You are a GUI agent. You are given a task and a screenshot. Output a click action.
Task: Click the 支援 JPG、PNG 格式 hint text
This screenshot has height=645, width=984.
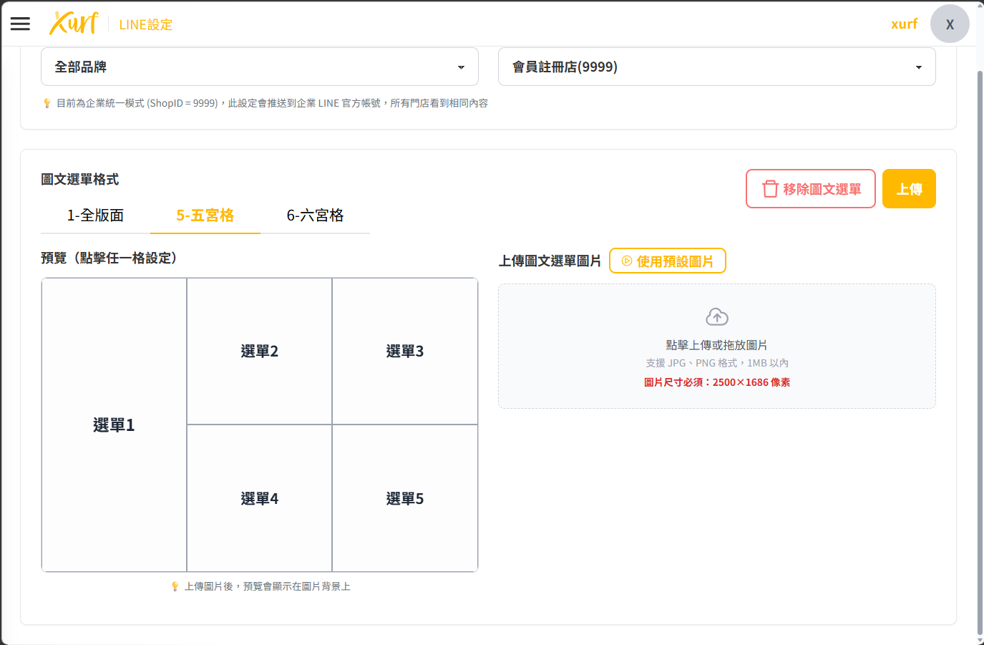coord(717,363)
